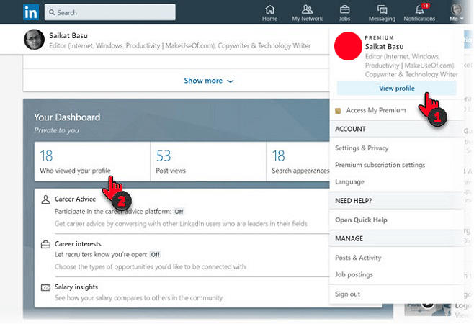Click Saikat Basu name in the dropdown

click(384, 47)
